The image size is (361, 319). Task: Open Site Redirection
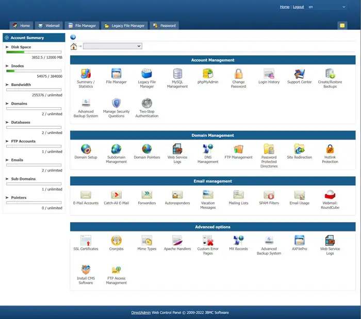[x=299, y=152]
